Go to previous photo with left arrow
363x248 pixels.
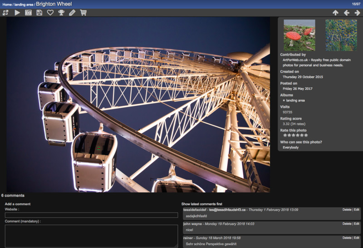point(347,13)
